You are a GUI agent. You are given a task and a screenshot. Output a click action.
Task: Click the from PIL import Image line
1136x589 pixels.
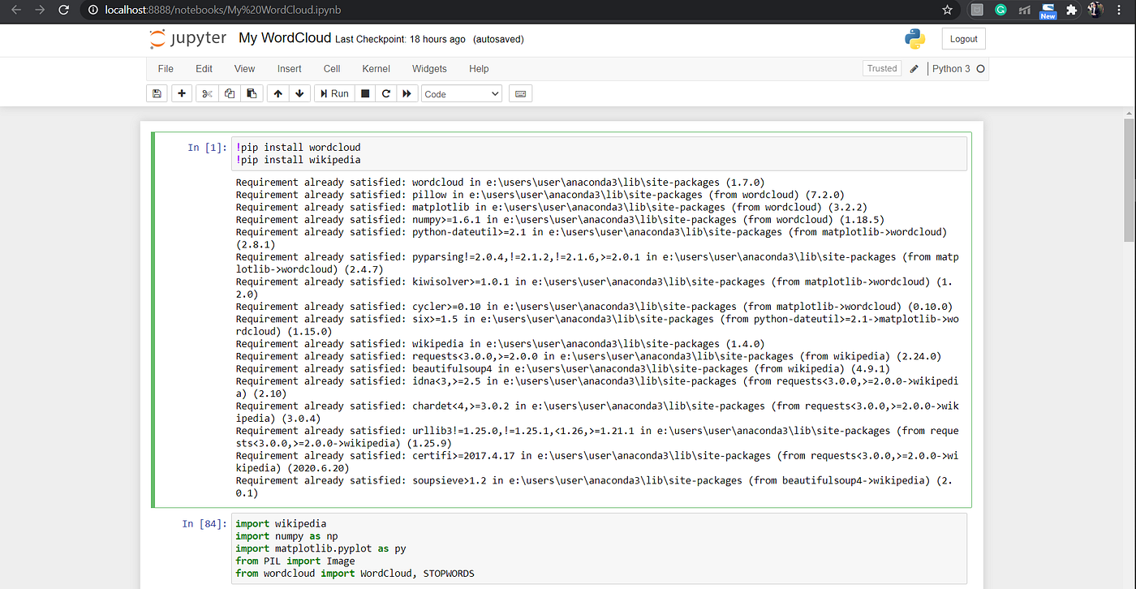295,561
